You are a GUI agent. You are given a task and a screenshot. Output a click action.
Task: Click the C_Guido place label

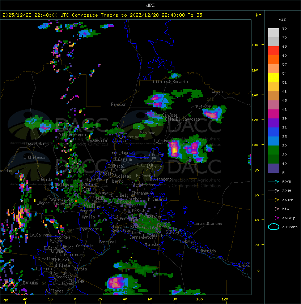tap(44, 179)
